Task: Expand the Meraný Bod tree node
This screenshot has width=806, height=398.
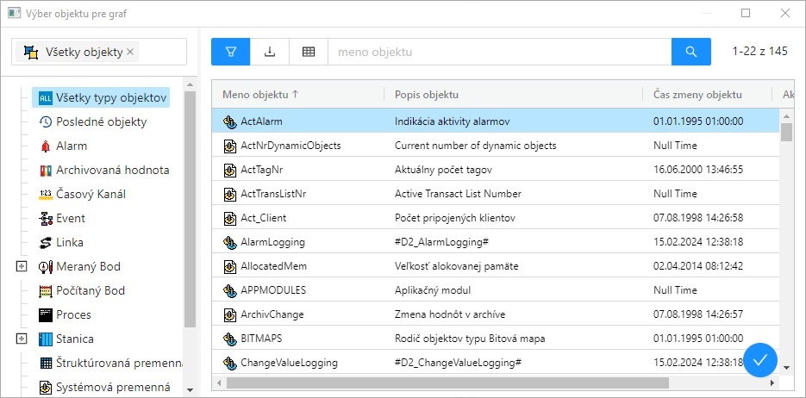Action: pos(22,267)
